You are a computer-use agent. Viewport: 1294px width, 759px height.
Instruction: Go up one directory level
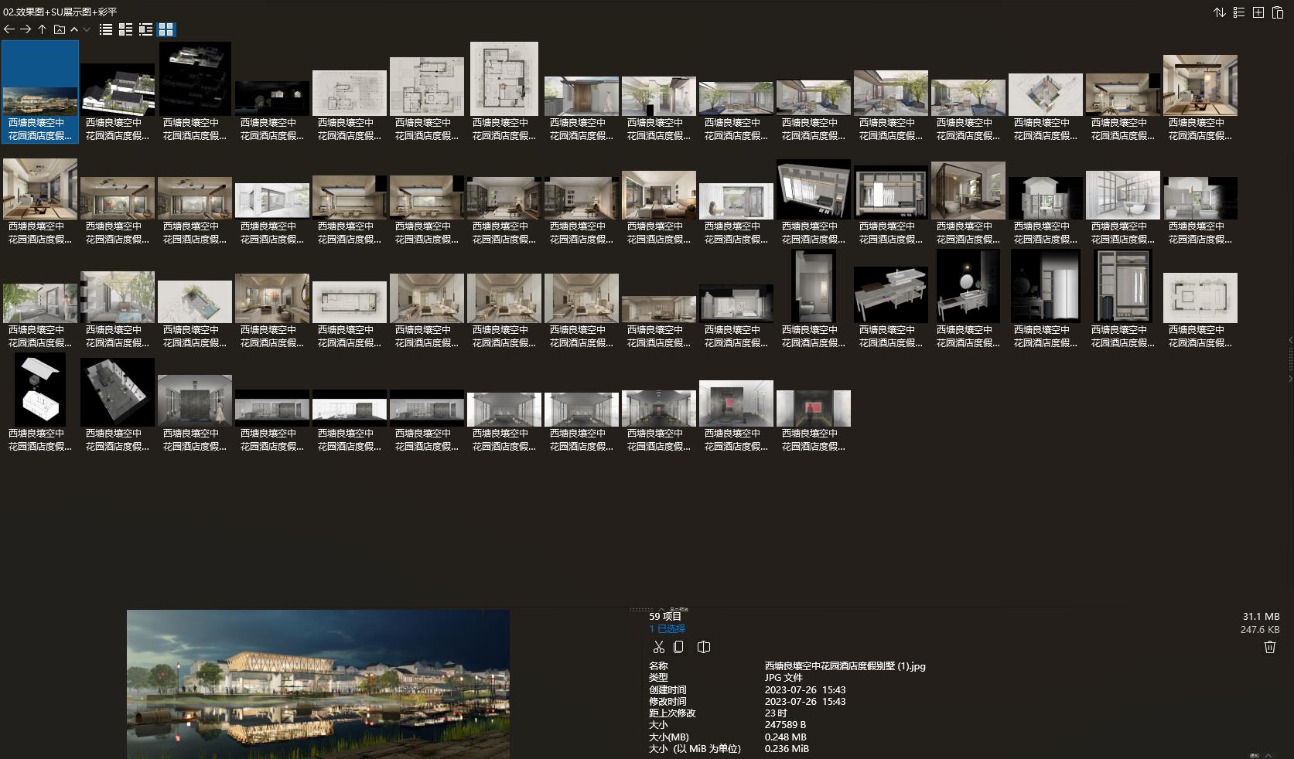43,29
